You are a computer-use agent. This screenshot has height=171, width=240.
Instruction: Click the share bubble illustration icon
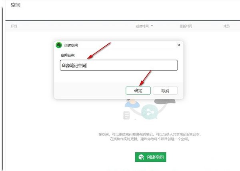tap(150, 112)
